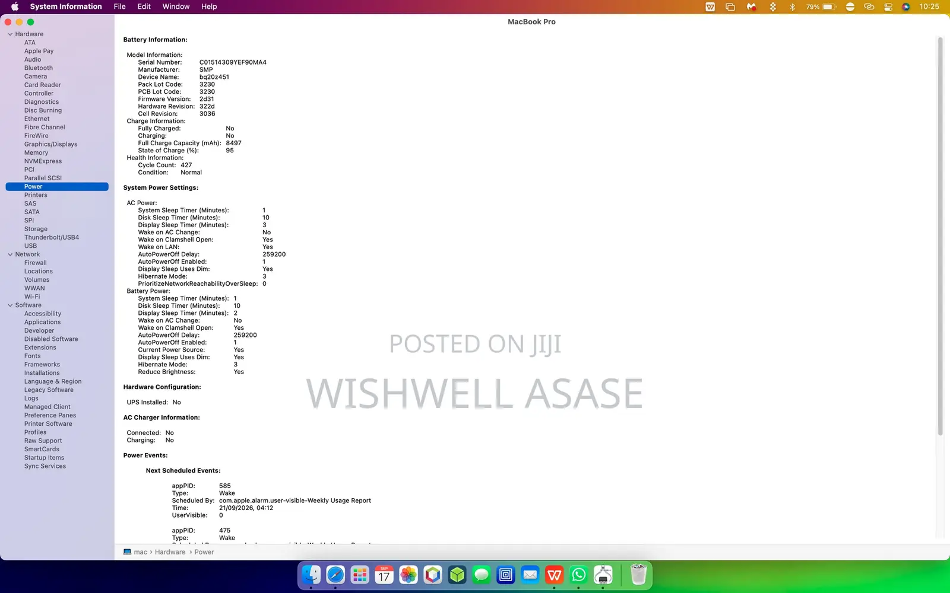Launch Safari from the dock

(335, 575)
